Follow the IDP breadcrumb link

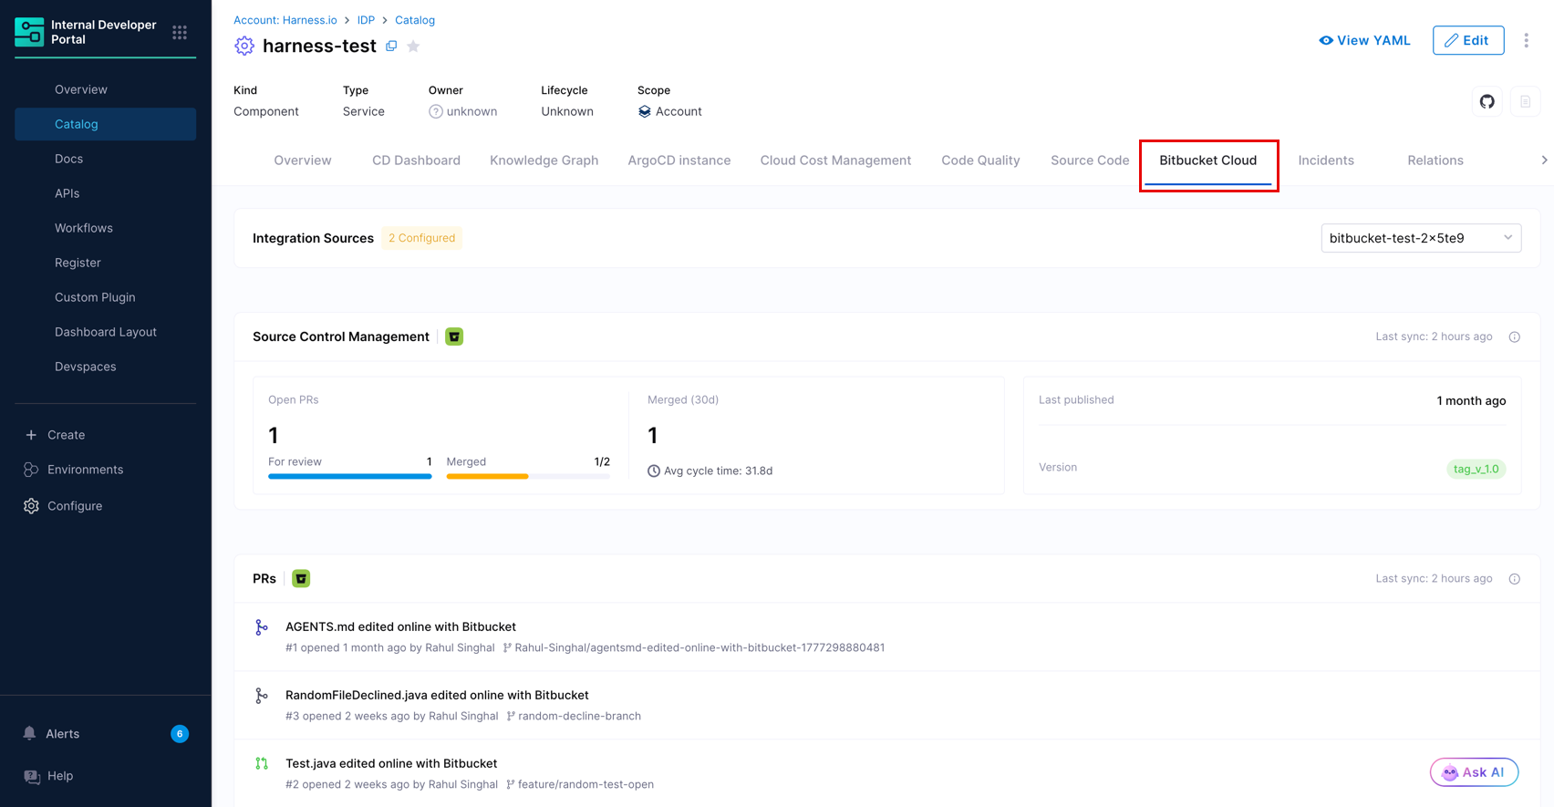[x=366, y=20]
